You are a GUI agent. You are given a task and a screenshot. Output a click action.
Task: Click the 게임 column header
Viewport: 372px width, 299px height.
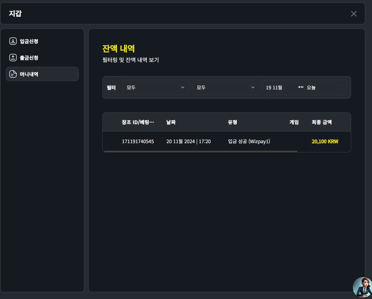coord(294,122)
